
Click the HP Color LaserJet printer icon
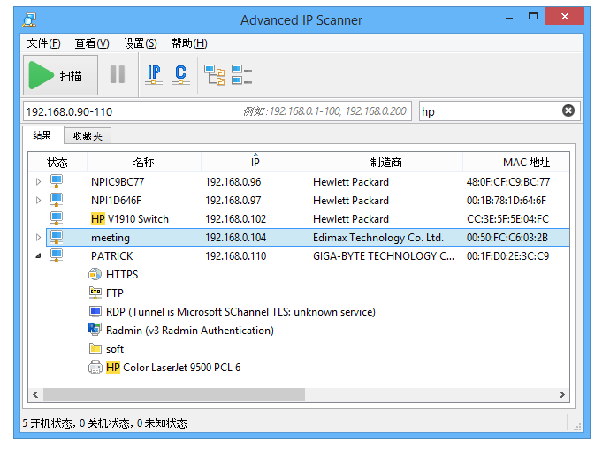(x=95, y=367)
